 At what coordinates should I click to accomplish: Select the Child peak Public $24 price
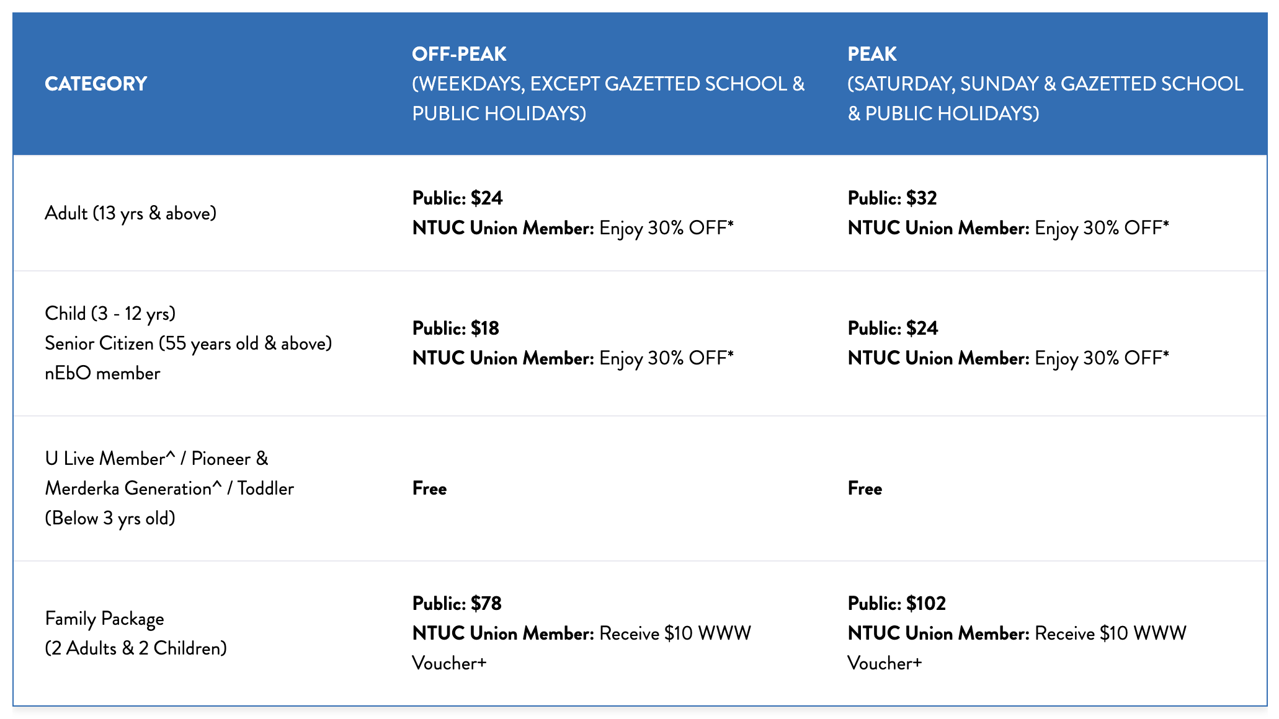893,329
